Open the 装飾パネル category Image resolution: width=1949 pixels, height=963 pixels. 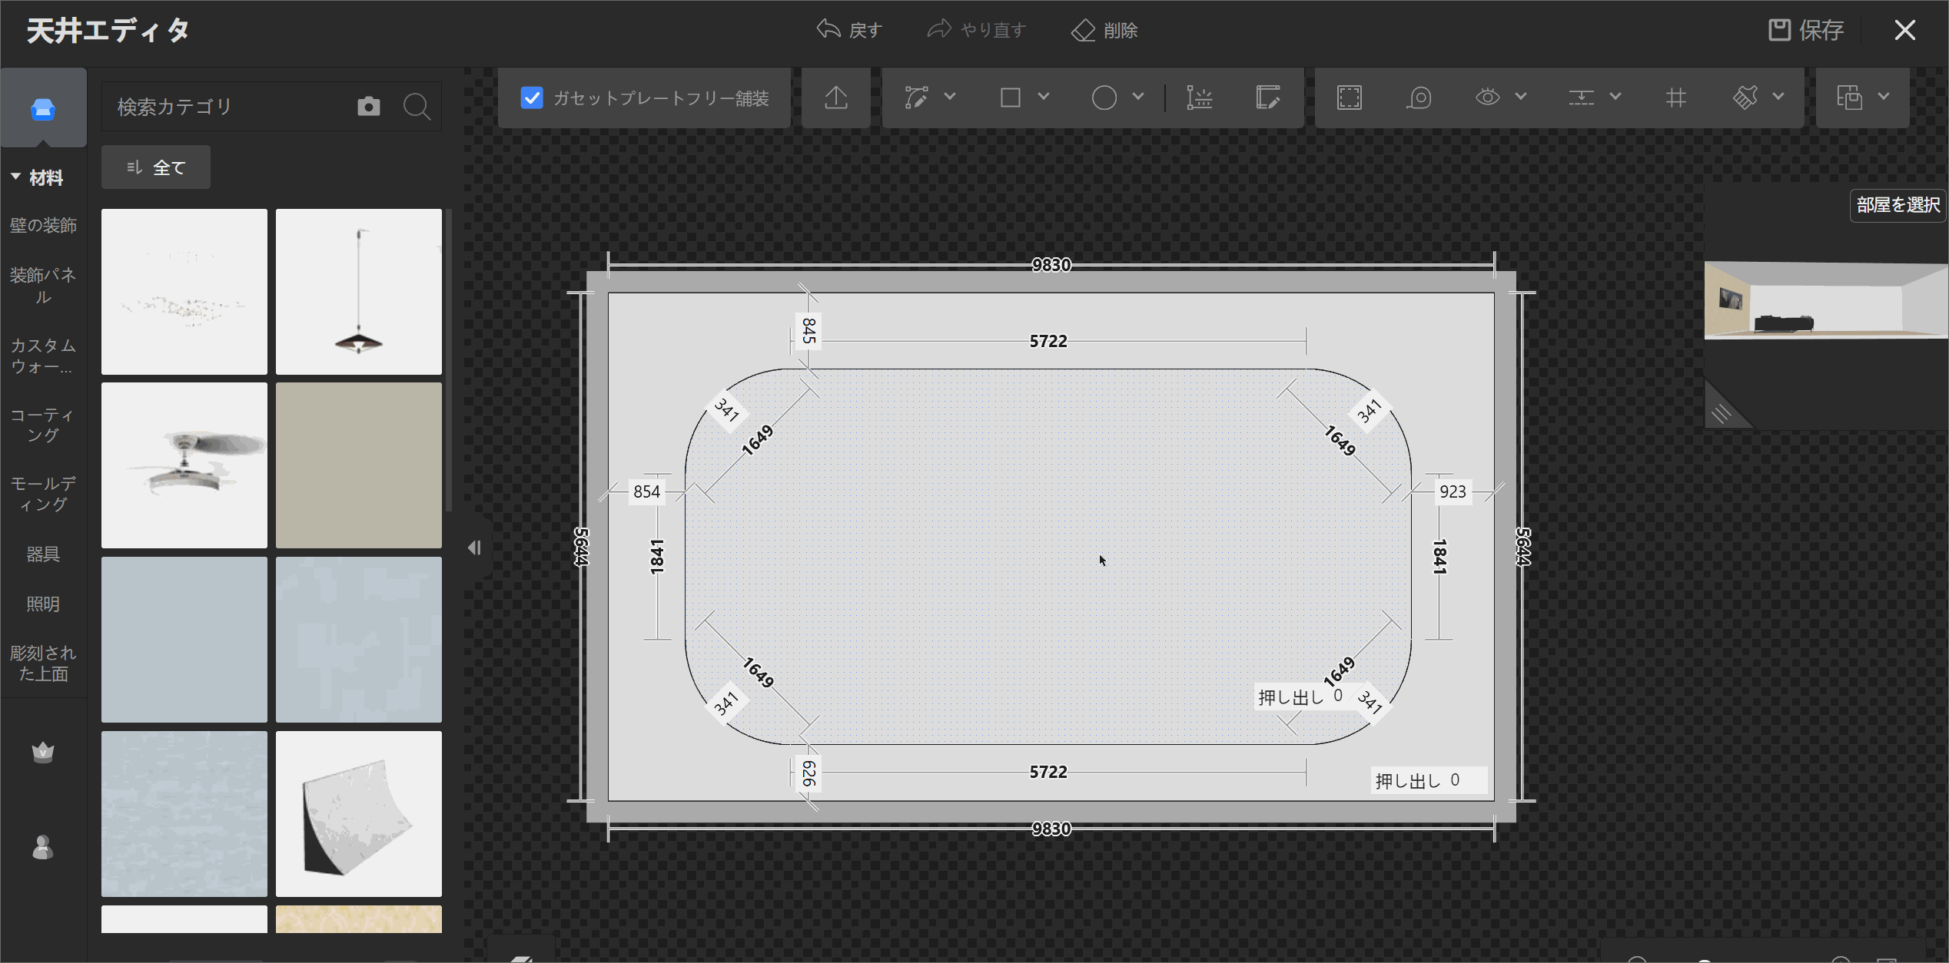43,286
